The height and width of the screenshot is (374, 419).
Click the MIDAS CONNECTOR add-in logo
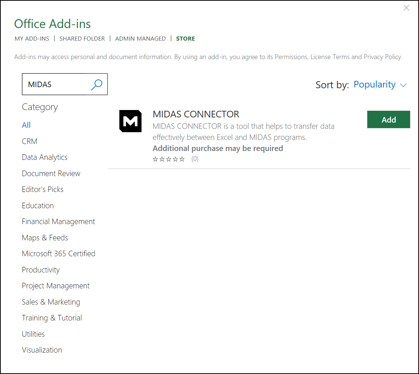pos(130,121)
